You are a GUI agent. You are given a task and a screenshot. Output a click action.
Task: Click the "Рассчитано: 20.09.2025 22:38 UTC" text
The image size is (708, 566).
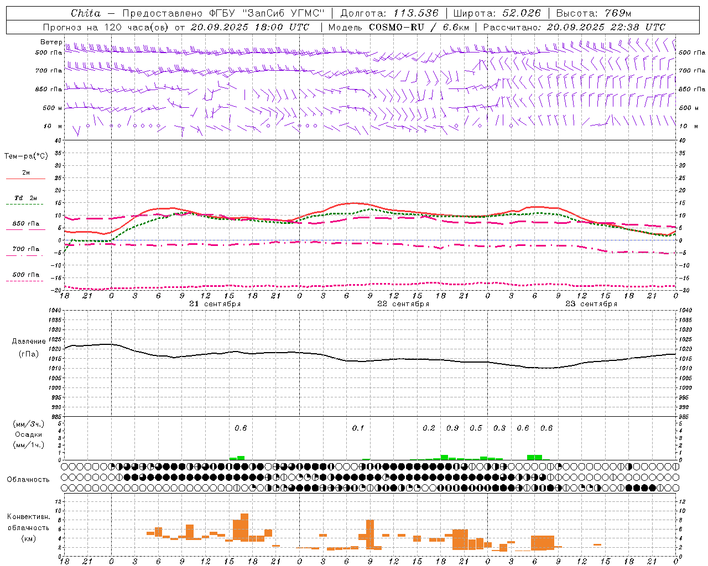(574, 27)
